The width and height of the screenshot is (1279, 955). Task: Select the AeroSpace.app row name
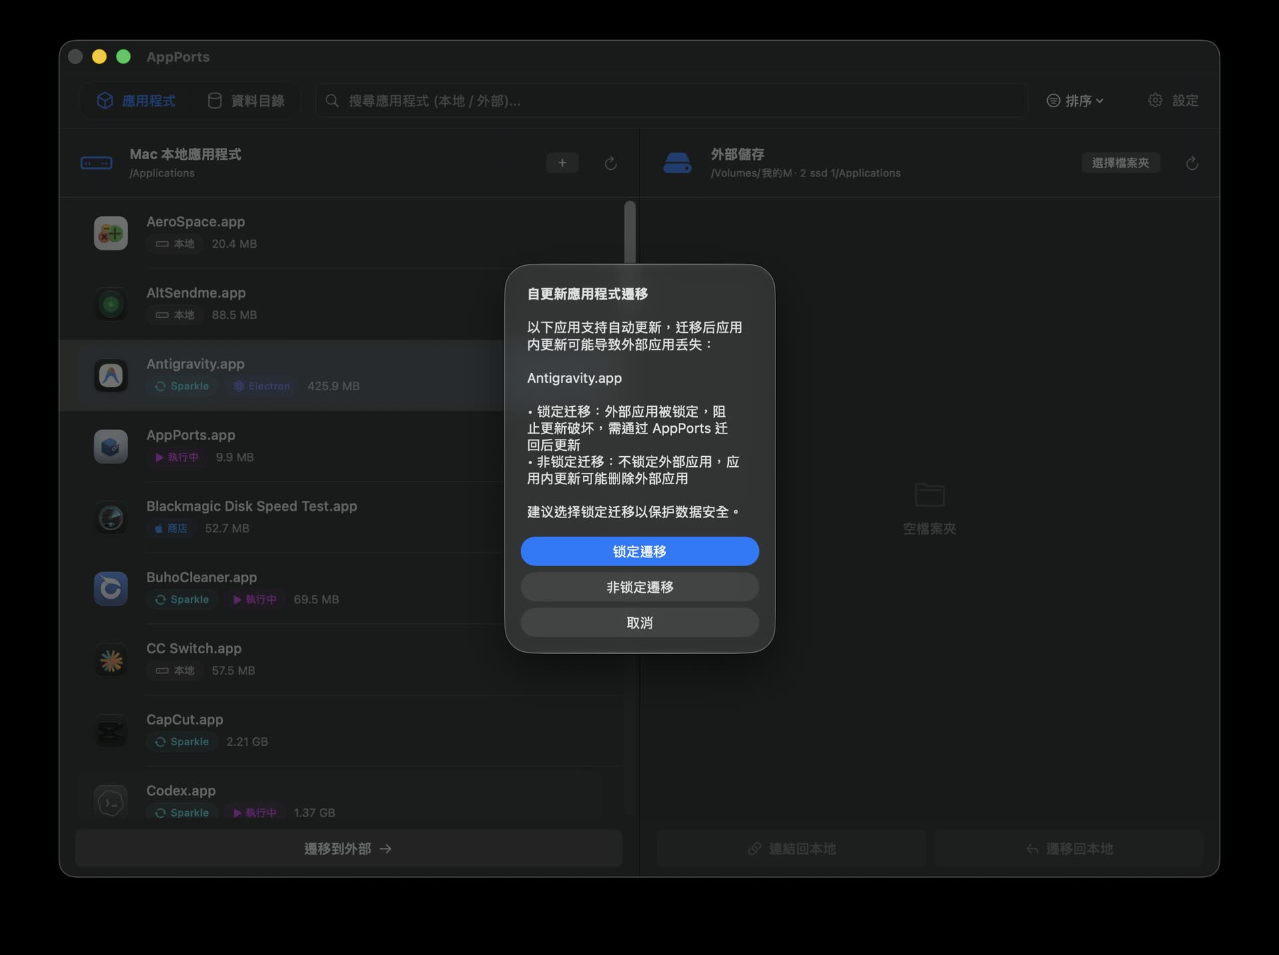[196, 222]
